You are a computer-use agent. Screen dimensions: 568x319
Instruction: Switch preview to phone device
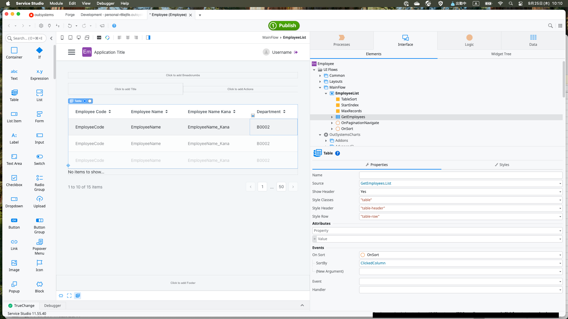pos(62,38)
